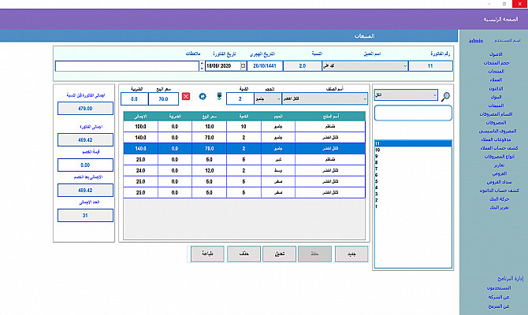The height and width of the screenshot is (315, 528).
Task: Click the discount value field 0.00
Action: (85, 165)
